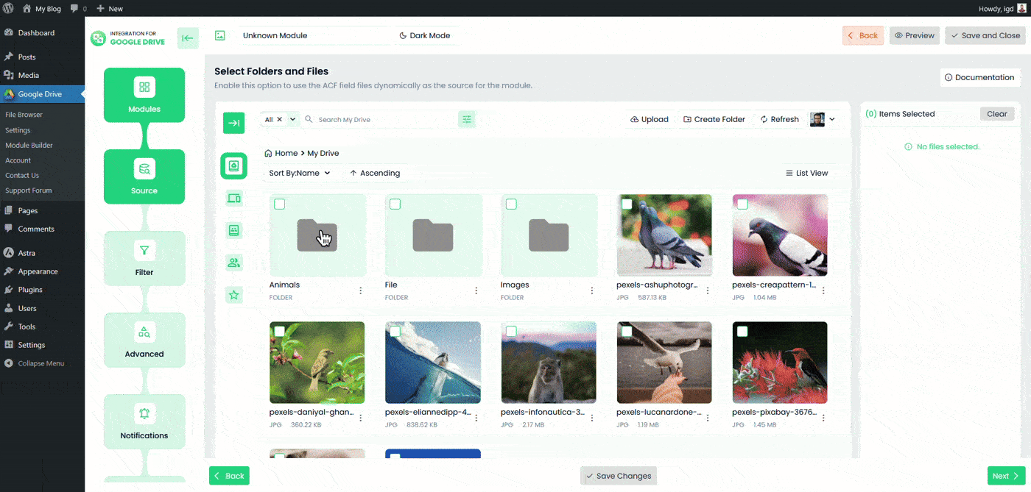Image resolution: width=1031 pixels, height=492 pixels.
Task: Toggle the file browser sidebar arrow
Action: tap(233, 123)
